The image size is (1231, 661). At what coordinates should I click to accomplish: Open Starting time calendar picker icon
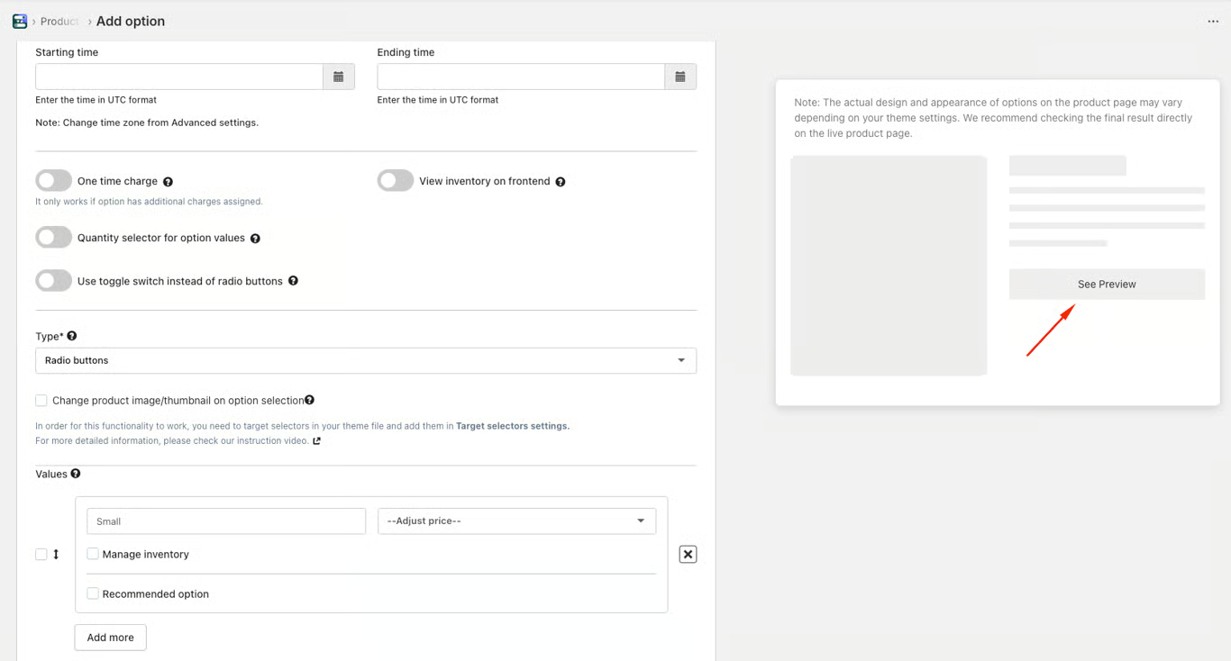pyautogui.click(x=339, y=77)
